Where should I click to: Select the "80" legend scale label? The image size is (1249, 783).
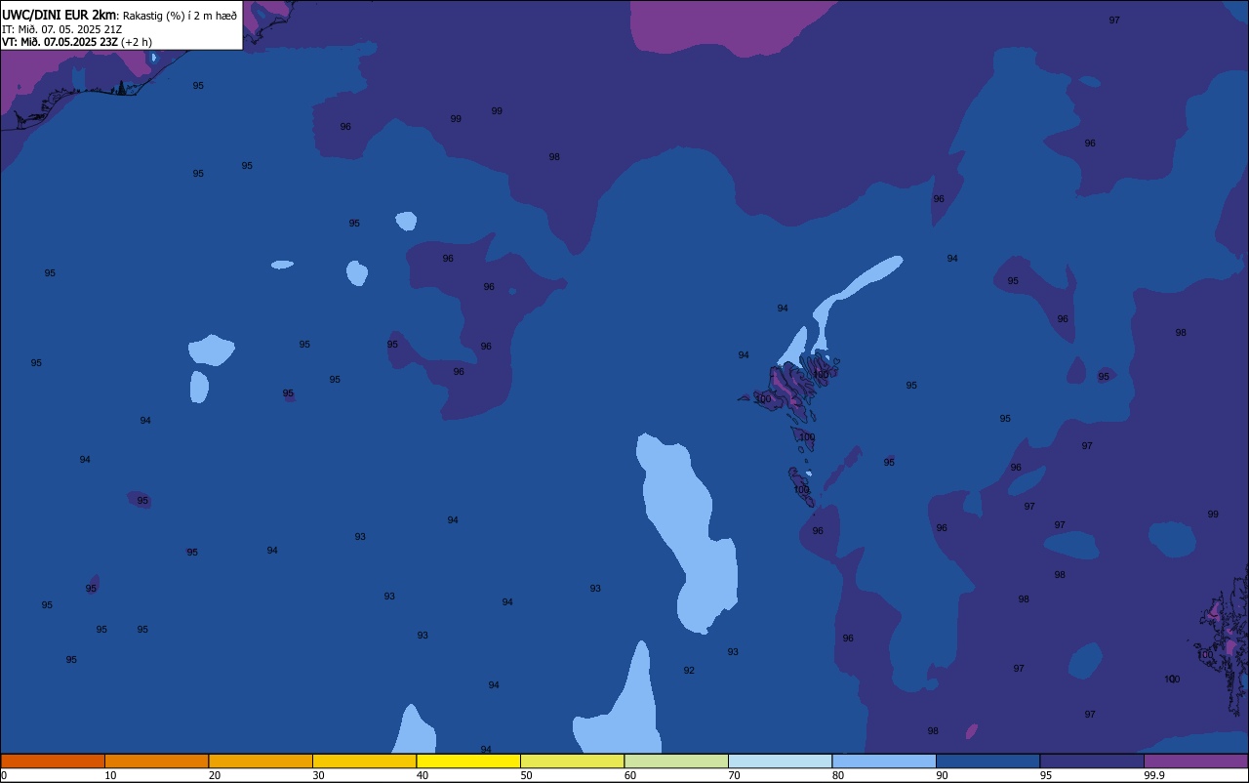point(838,775)
